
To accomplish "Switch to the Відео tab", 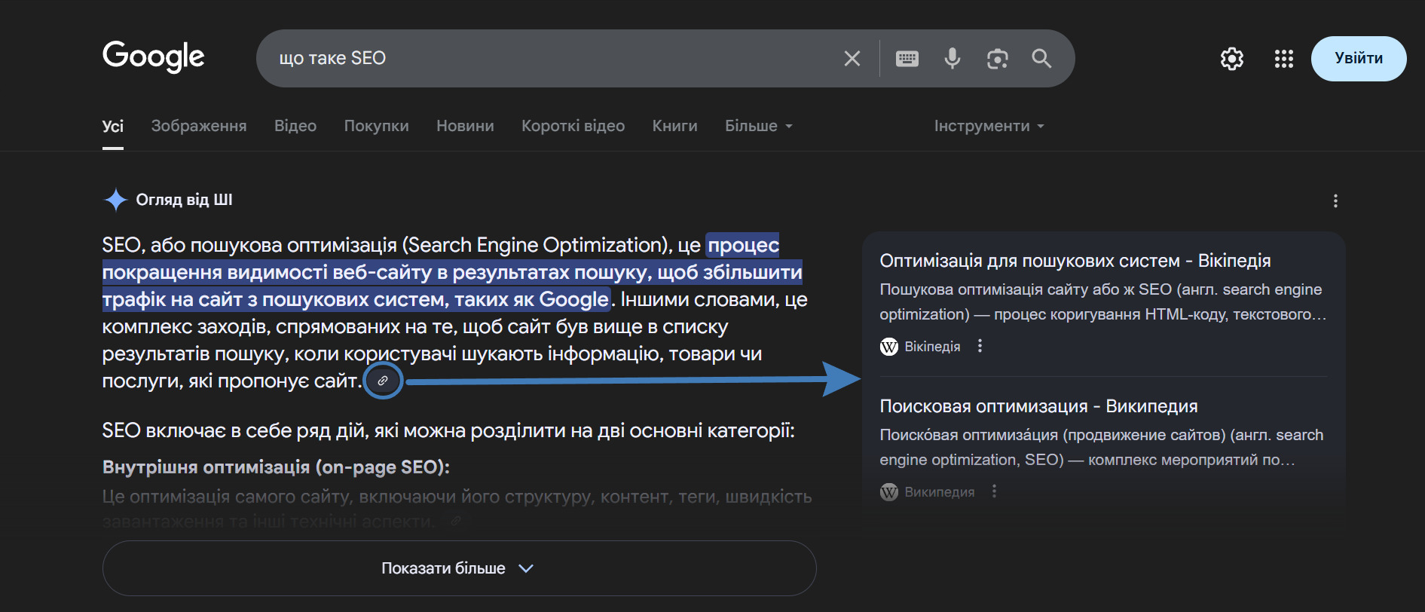I will point(295,126).
